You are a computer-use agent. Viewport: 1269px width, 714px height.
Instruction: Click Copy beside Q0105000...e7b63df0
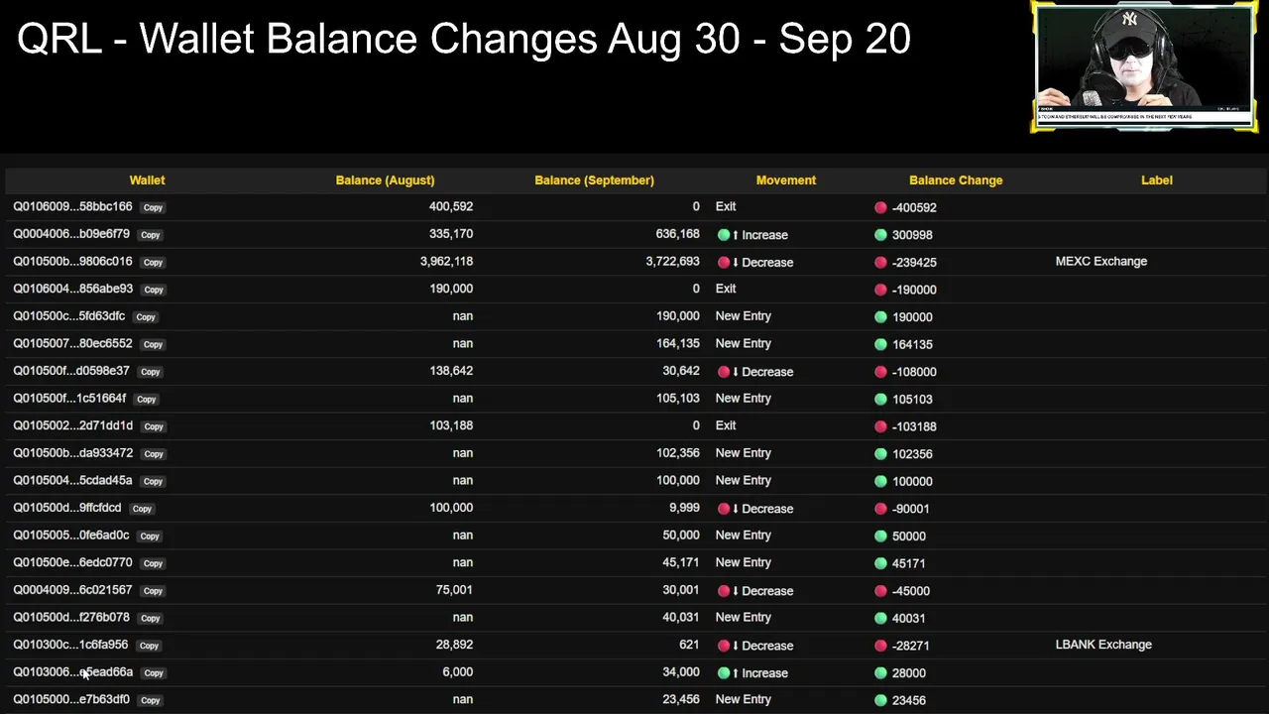point(150,700)
